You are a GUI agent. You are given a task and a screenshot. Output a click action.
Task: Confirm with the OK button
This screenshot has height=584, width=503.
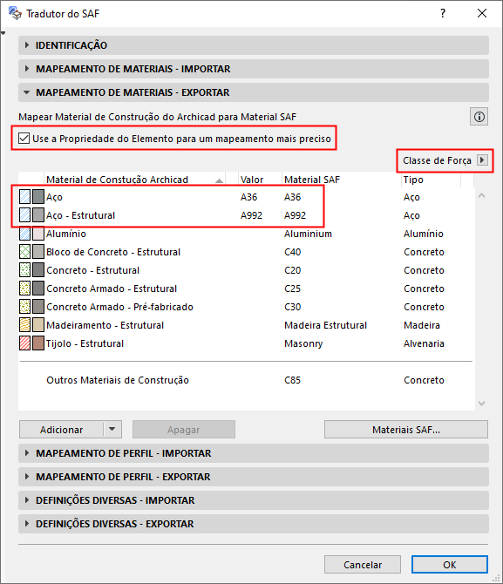pyautogui.click(x=449, y=565)
